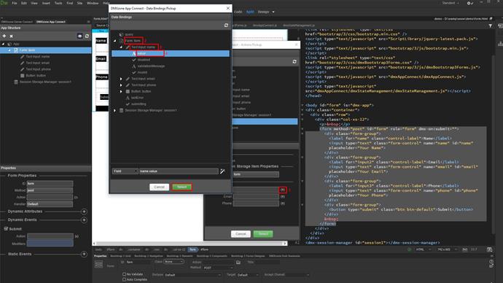
Task: Open data binding picker for the Name field
Action: [283, 190]
